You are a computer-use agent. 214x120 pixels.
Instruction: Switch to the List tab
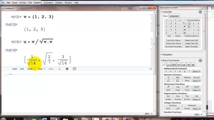(184, 65)
